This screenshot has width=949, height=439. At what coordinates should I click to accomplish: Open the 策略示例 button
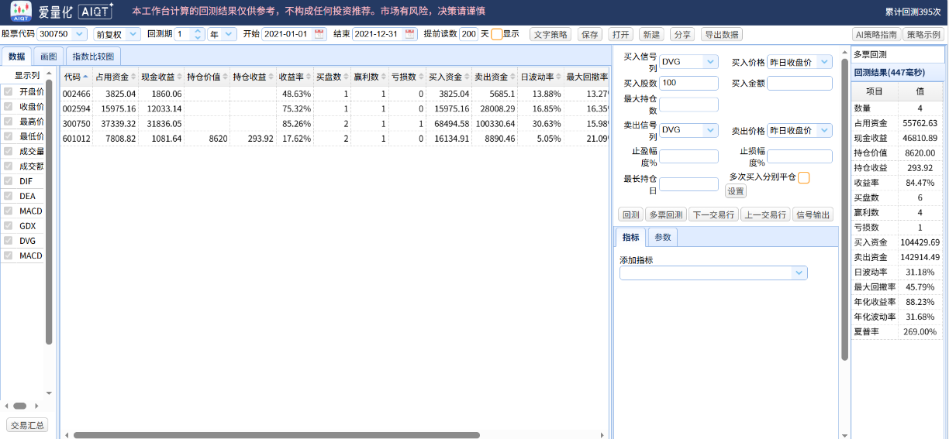pyautogui.click(x=924, y=35)
